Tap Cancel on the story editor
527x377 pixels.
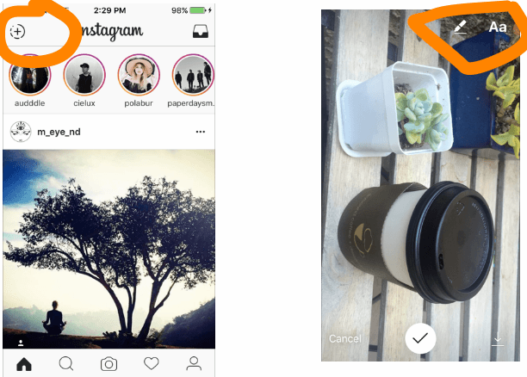345,338
